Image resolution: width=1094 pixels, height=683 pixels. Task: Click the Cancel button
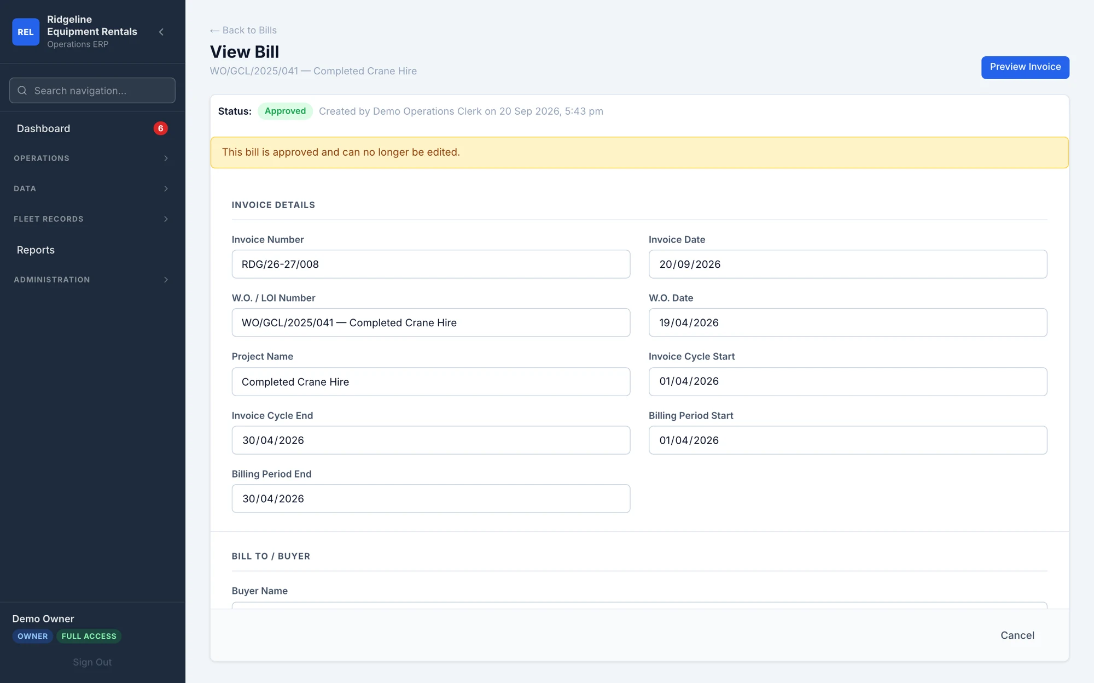pyautogui.click(x=1017, y=635)
